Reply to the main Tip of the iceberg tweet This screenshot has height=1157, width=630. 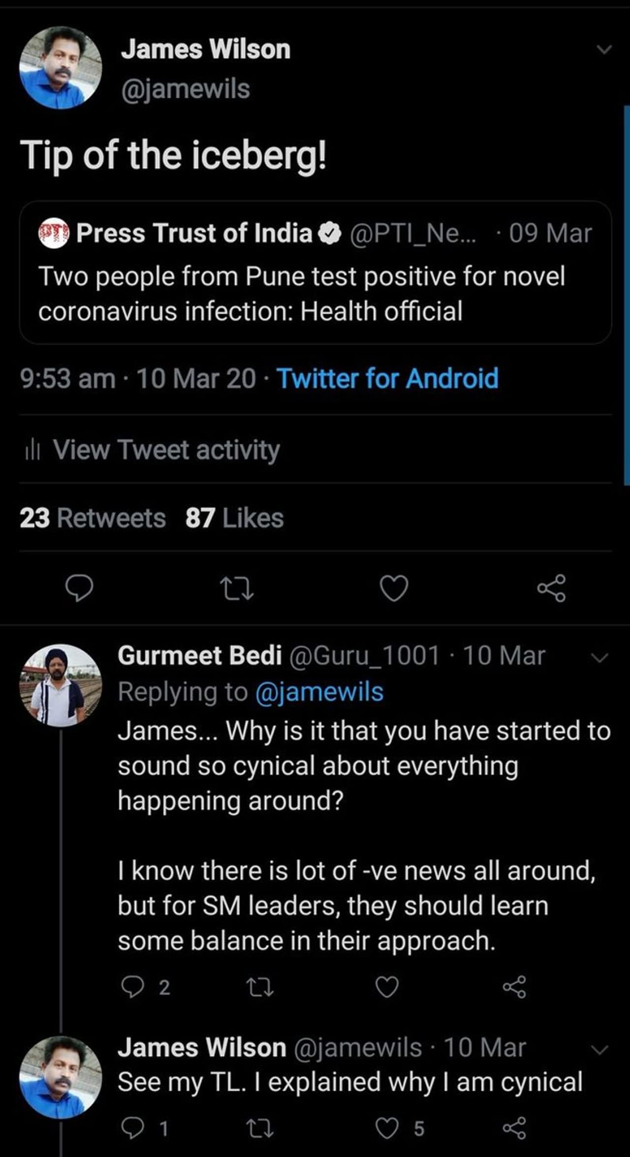coord(79,588)
